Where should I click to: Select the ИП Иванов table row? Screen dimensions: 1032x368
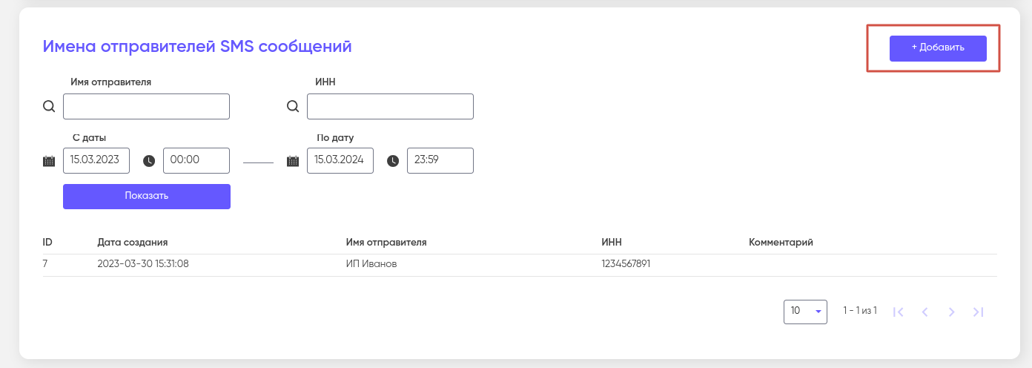371,264
